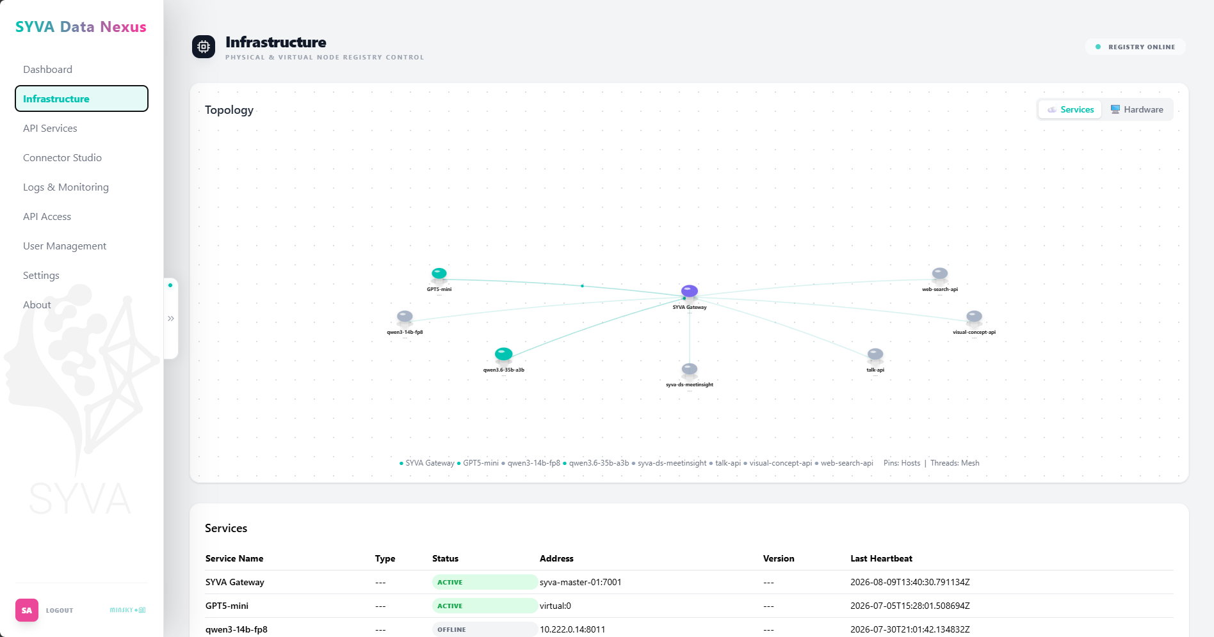Select the web-search-api node icon
1214x637 pixels.
(940, 274)
